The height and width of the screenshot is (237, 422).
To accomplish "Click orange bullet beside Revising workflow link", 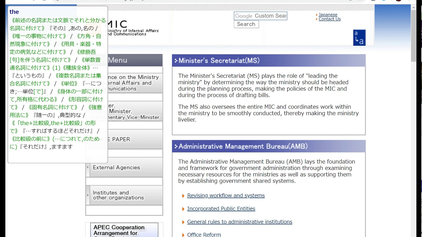I will tap(183, 196).
